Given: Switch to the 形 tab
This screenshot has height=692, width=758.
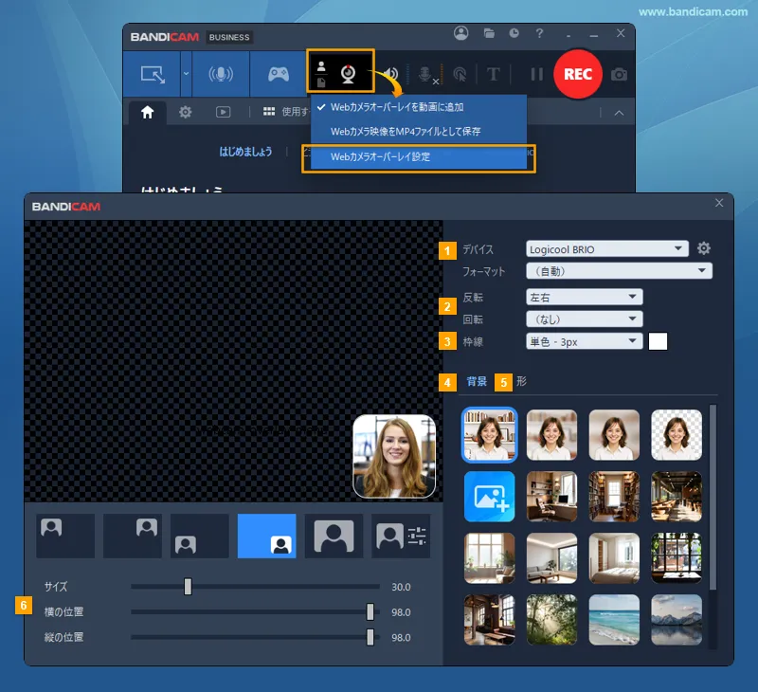Looking at the screenshot, I should pos(521,381).
